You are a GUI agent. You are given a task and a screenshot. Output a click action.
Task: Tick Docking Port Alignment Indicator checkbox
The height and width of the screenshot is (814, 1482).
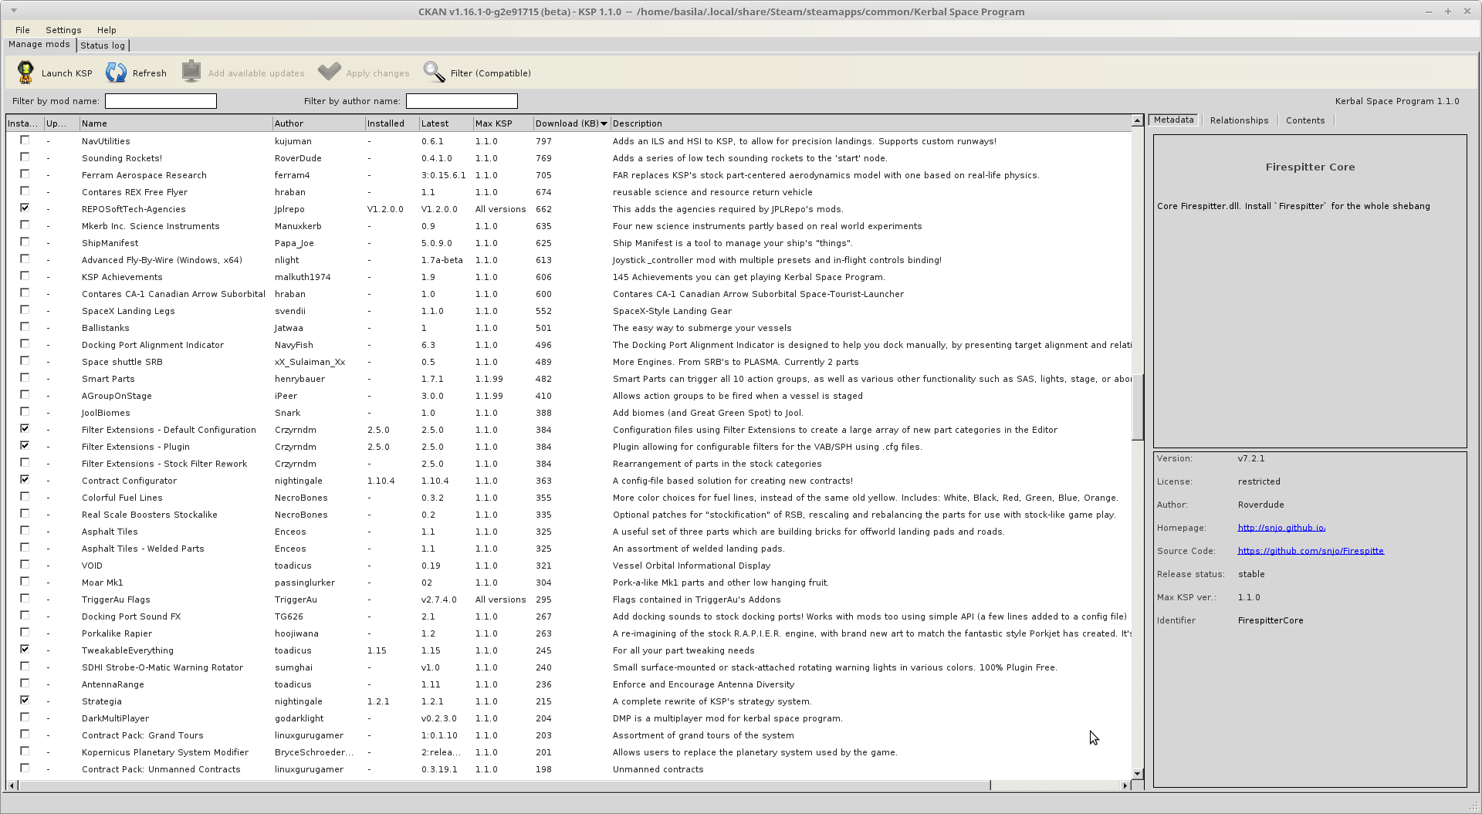click(25, 344)
